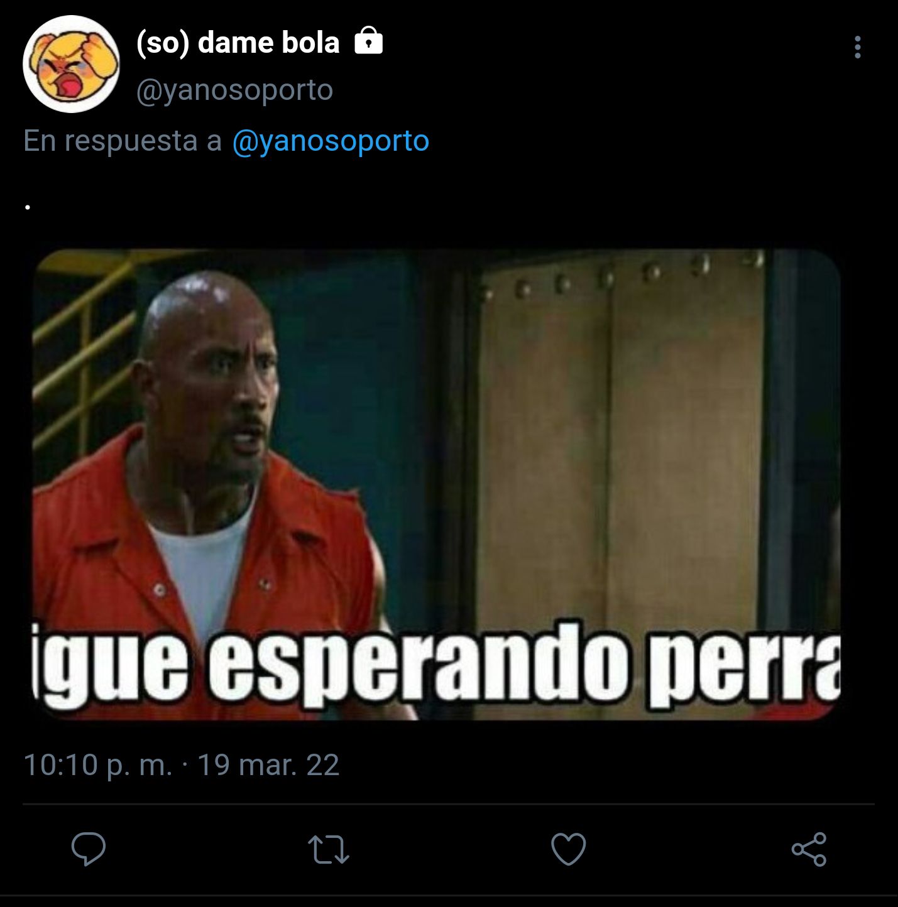Open the meme image in full view

436,484
